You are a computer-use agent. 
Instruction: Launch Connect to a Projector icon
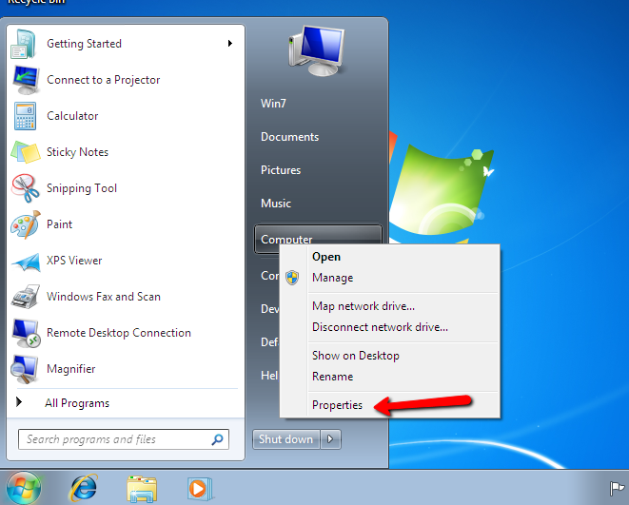pyautogui.click(x=26, y=80)
